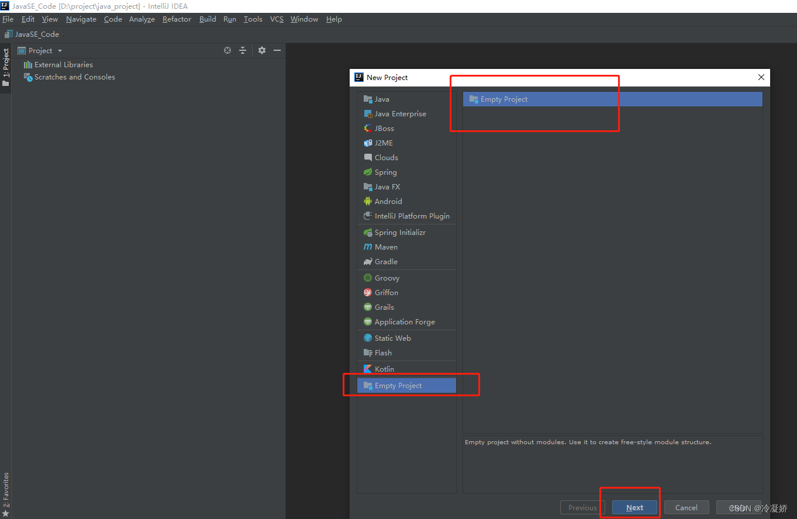The image size is (797, 519).
Task: Select the Java project type icon
Action: (x=368, y=99)
